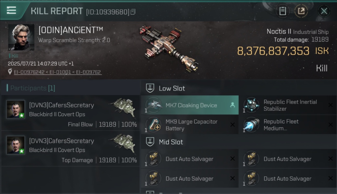
Task: Click the share export icon
Action: coord(301,11)
